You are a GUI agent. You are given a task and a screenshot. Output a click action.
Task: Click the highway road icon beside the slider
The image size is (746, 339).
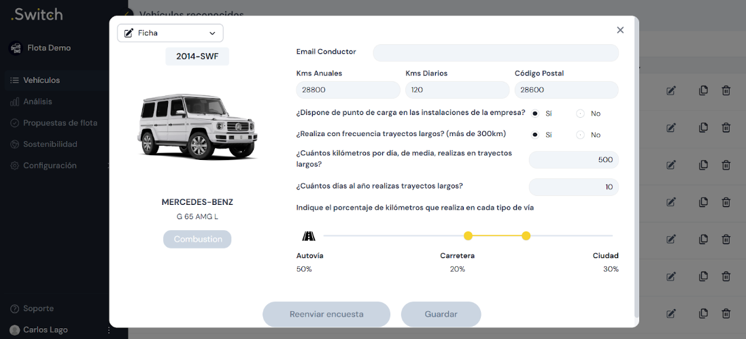click(309, 236)
